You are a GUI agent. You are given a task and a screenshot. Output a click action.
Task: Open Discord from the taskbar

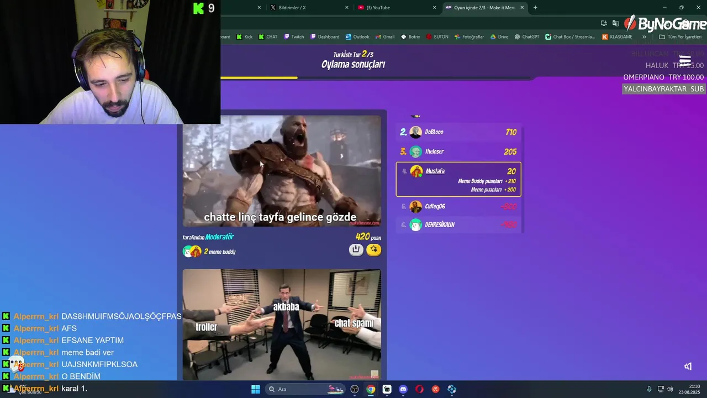coord(403,389)
